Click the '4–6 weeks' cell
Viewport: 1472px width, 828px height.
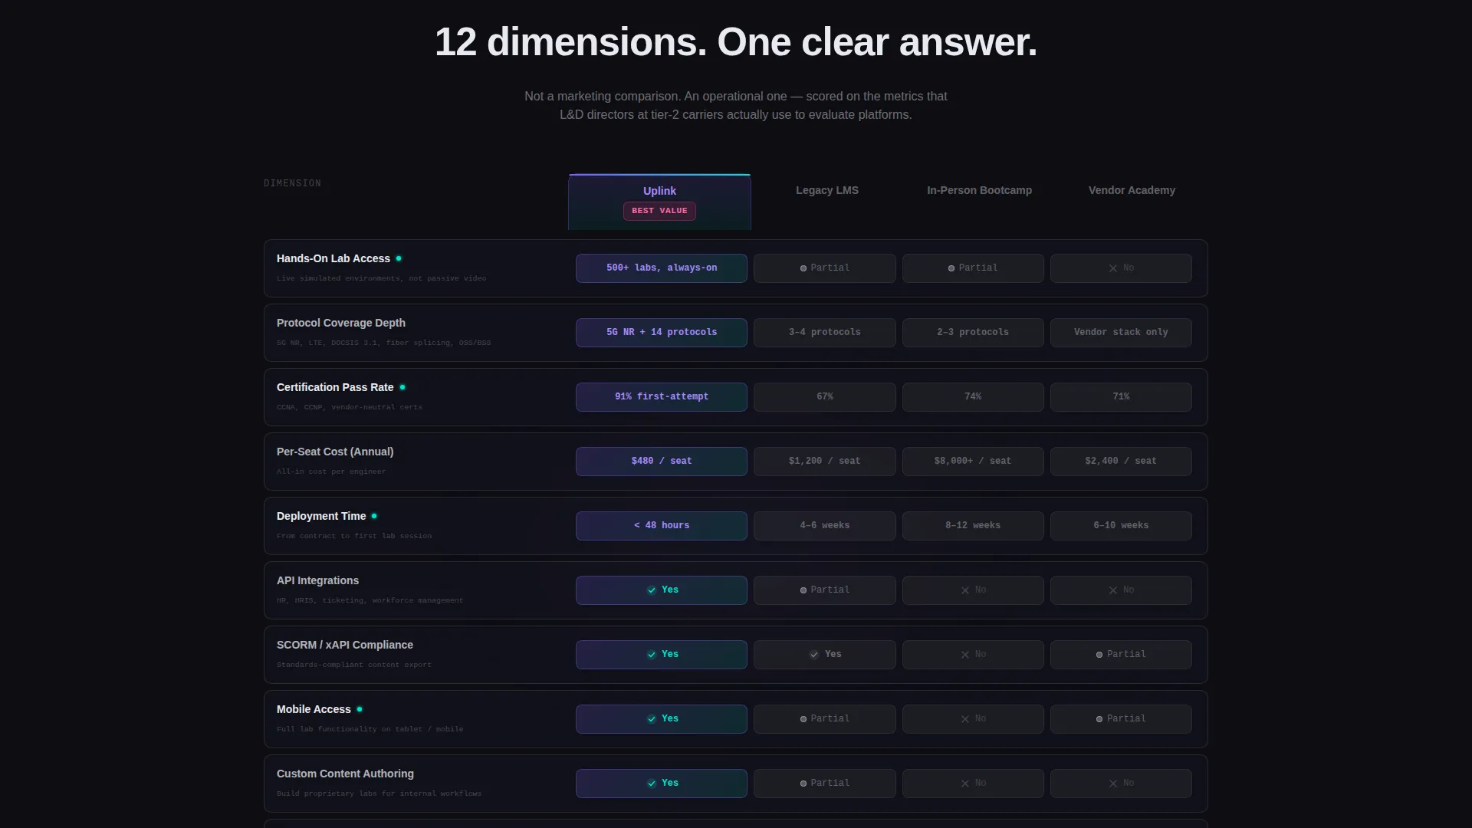[825, 526]
